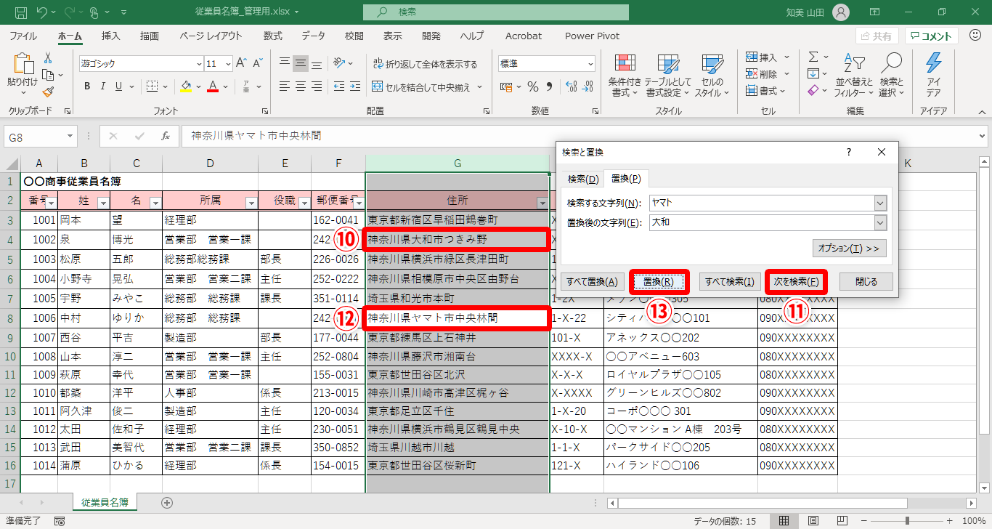Undo the last action
This screenshot has width=992, height=529.
(x=41, y=12)
